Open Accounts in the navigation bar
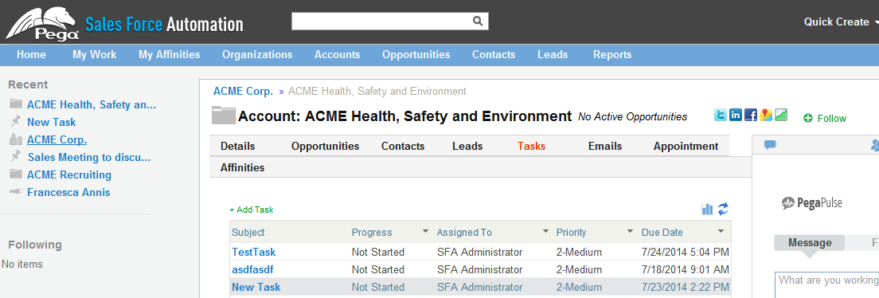The width and height of the screenshot is (879, 298). coord(337,54)
